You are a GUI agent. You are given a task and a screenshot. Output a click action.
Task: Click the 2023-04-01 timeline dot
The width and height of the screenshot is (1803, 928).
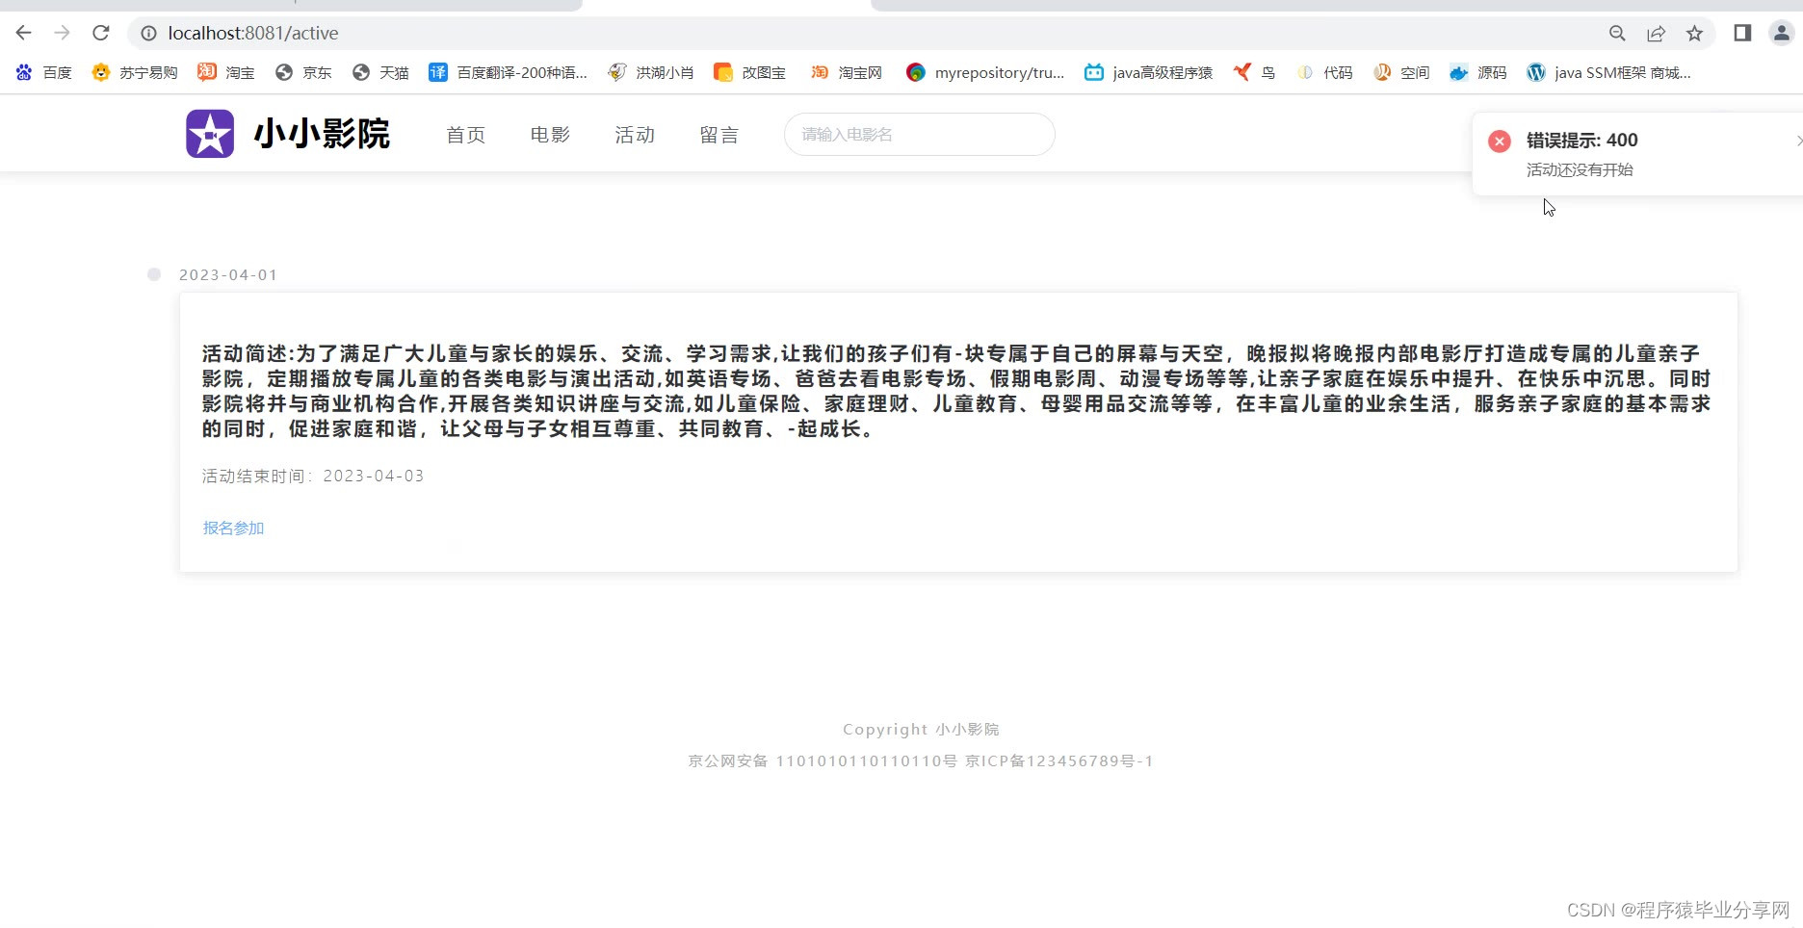(x=154, y=274)
